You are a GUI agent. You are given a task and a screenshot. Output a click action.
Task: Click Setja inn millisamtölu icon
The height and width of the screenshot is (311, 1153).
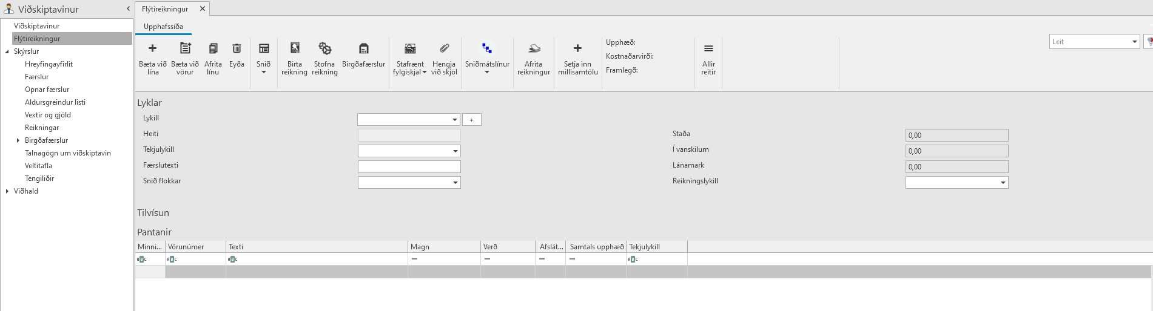[x=577, y=49]
